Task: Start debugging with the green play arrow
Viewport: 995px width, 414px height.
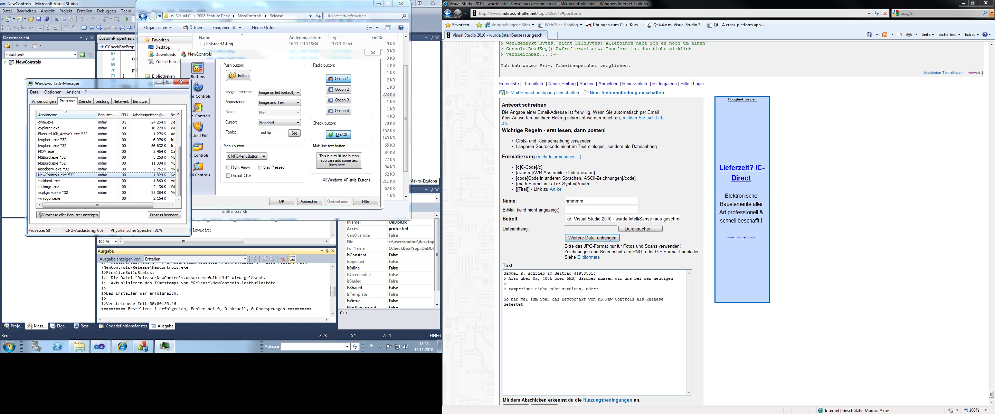Action: pyautogui.click(x=127, y=19)
